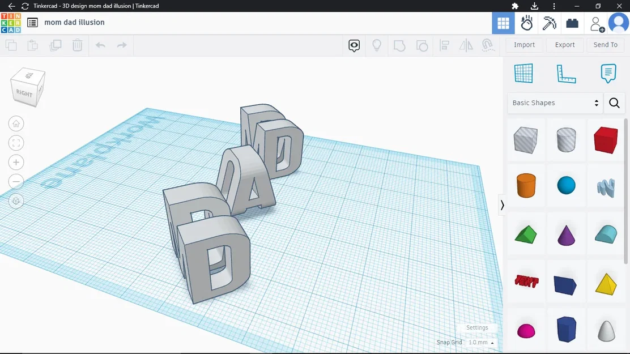The image size is (630, 354).
Task: Select the red Box shape
Action: [x=606, y=140]
